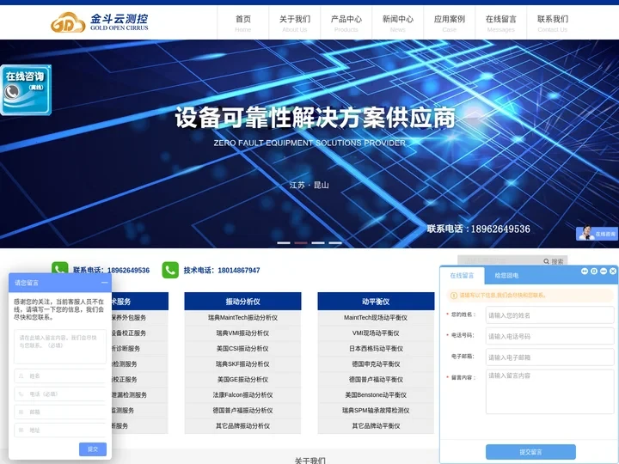Open the 关于我们 About Us menu
619x464 pixels.
point(295,23)
